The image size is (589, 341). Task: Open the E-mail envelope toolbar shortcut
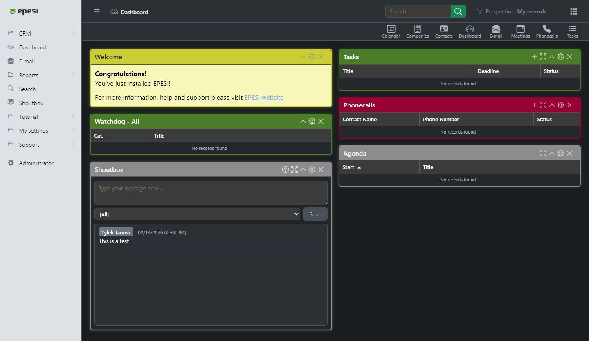point(496,31)
